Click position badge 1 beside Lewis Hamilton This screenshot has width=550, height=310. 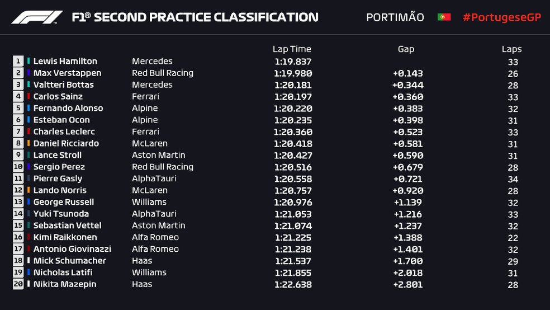pyautogui.click(x=18, y=62)
